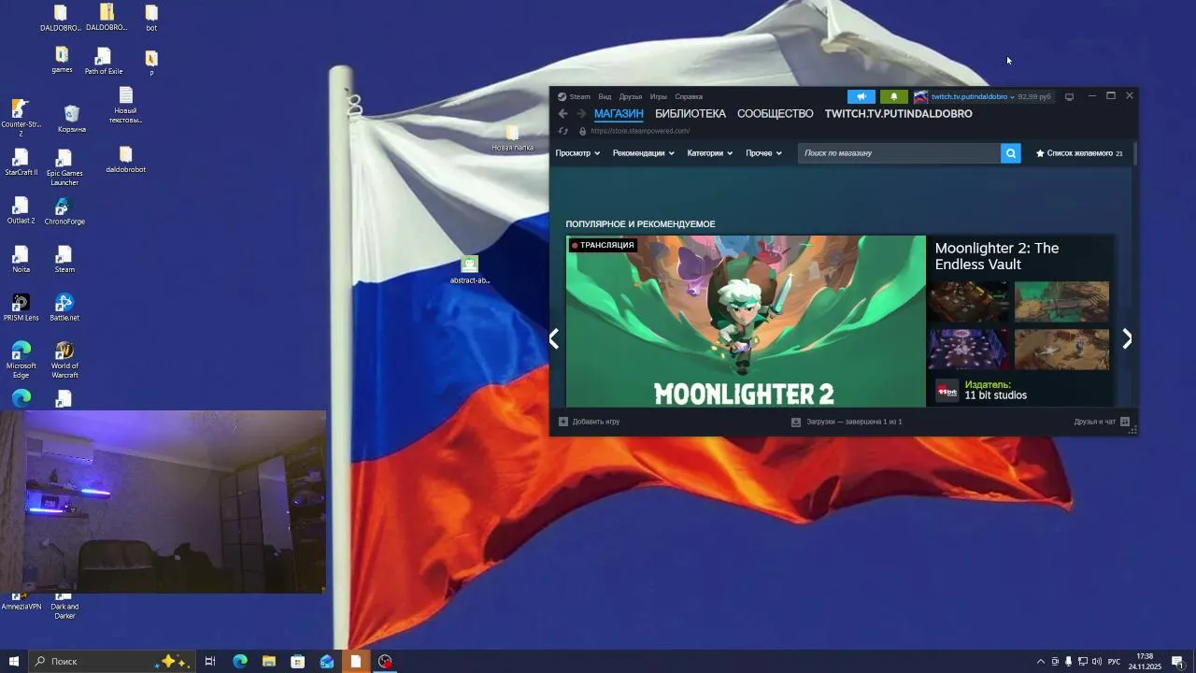Select the daldobrobot folder icon

point(126,160)
